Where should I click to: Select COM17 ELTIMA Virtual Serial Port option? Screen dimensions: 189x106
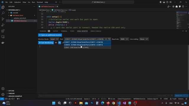click(87, 42)
